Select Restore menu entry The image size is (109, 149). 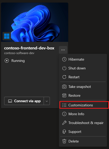(x=83, y=95)
